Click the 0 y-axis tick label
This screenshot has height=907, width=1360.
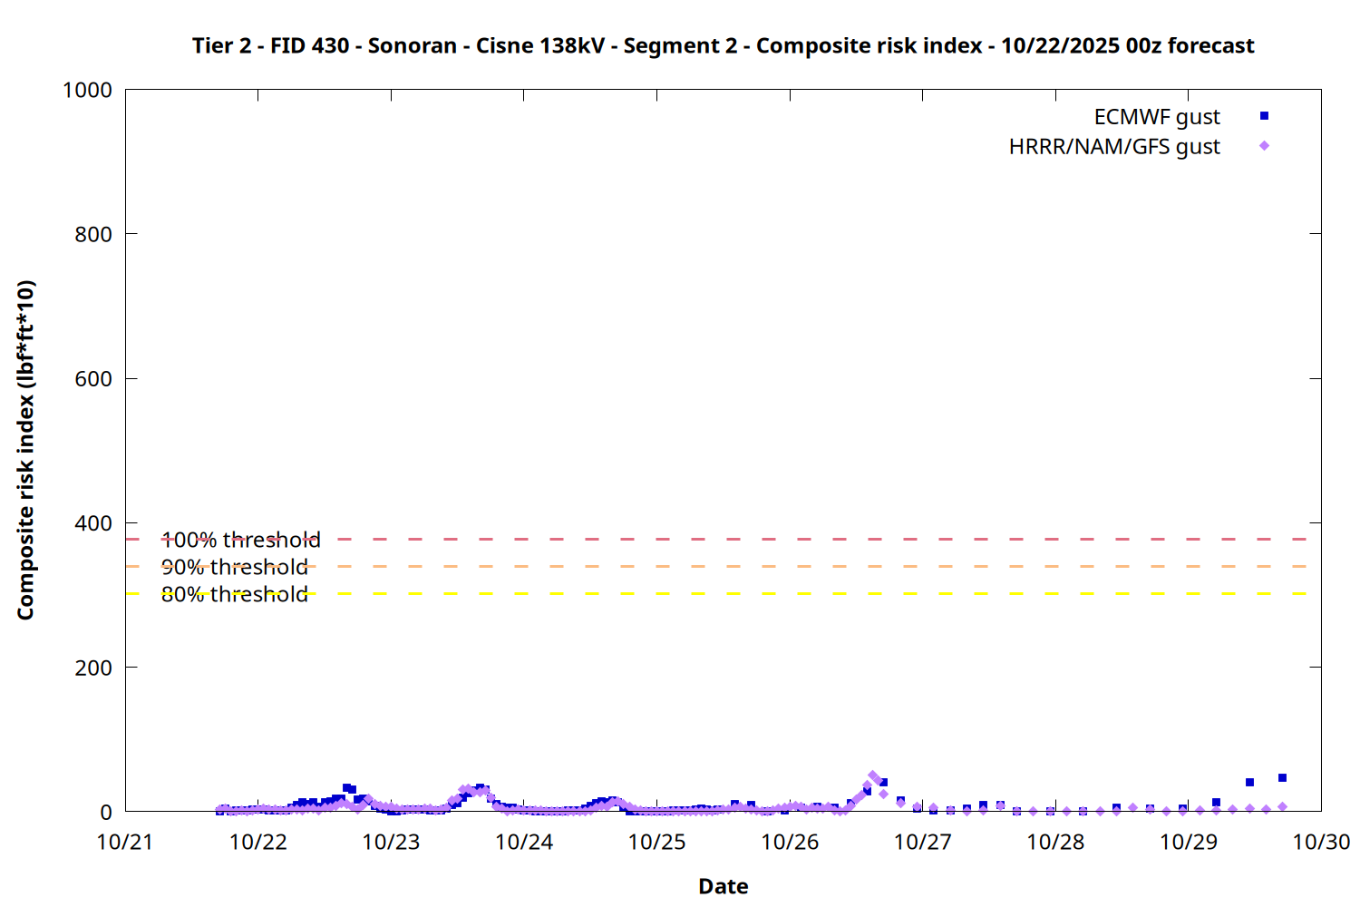[106, 813]
